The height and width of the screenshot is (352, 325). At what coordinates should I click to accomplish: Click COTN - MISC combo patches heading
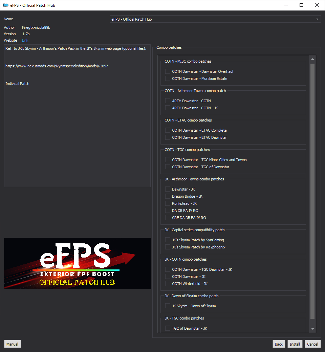coord(188,61)
